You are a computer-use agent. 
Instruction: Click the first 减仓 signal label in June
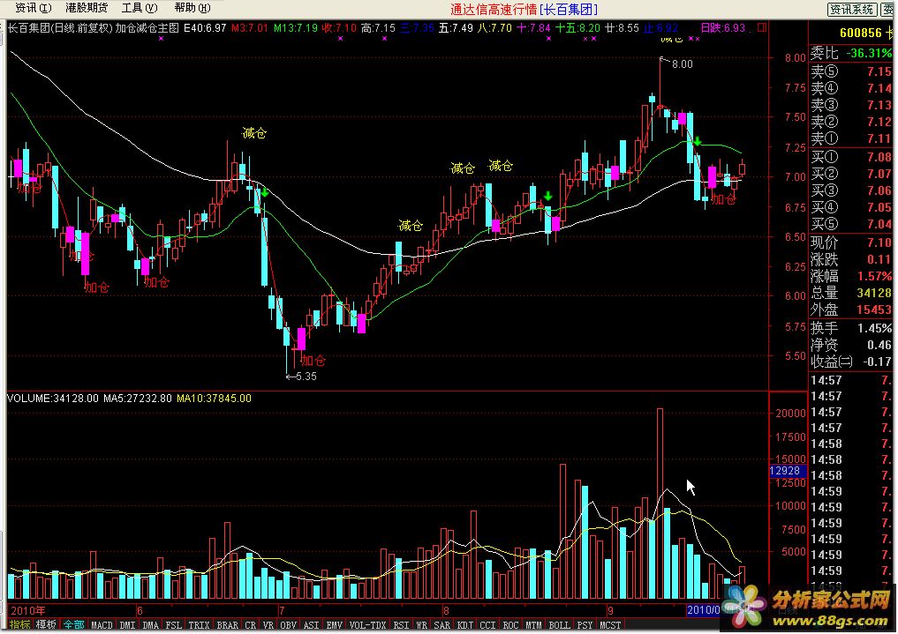point(254,133)
